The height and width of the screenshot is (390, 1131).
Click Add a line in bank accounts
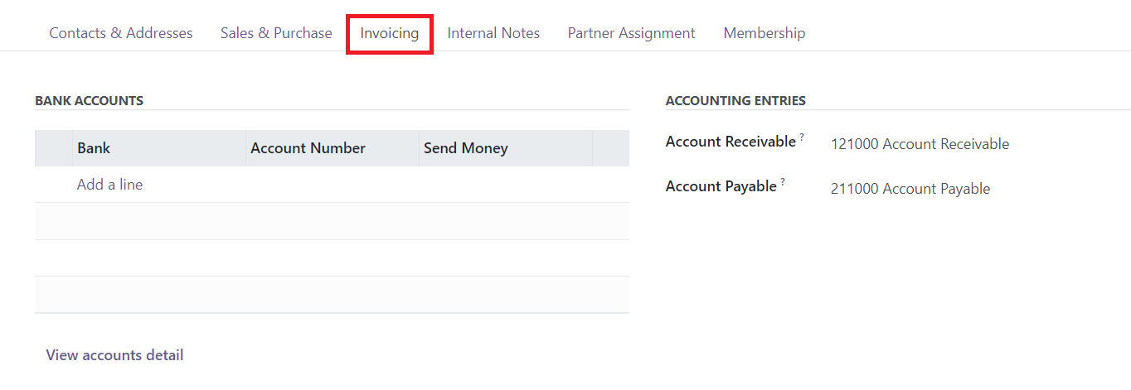coord(109,185)
